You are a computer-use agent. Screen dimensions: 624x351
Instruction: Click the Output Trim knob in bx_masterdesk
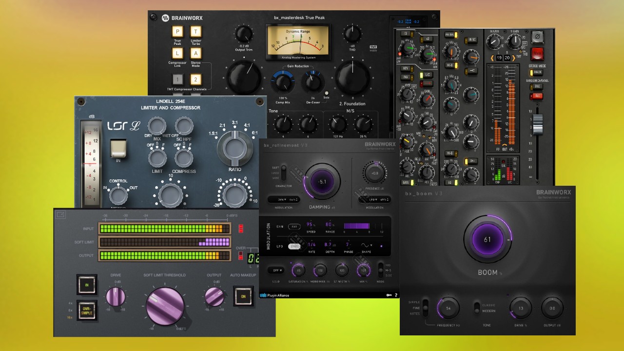[243, 34]
